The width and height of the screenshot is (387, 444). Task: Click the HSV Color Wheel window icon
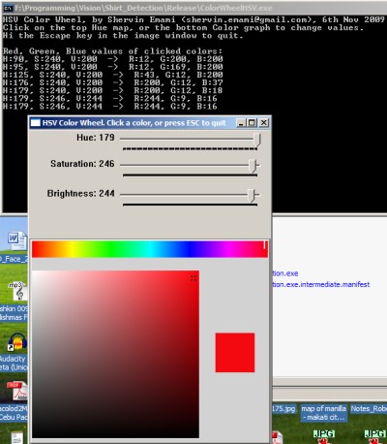(35, 123)
